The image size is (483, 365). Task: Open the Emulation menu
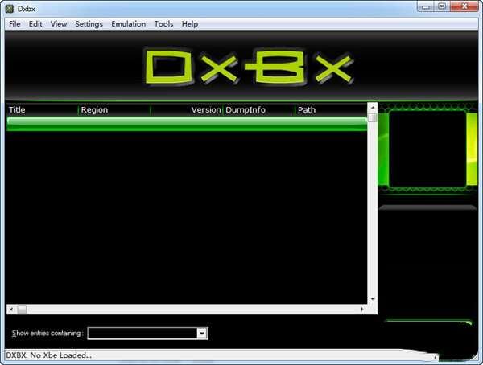129,24
